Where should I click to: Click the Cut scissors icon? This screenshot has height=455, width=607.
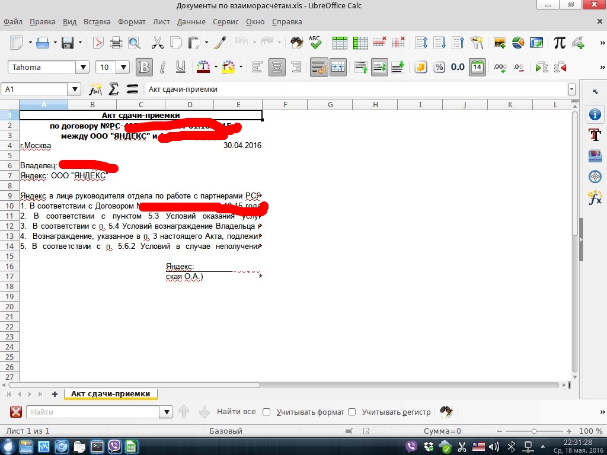pyautogui.click(x=158, y=43)
